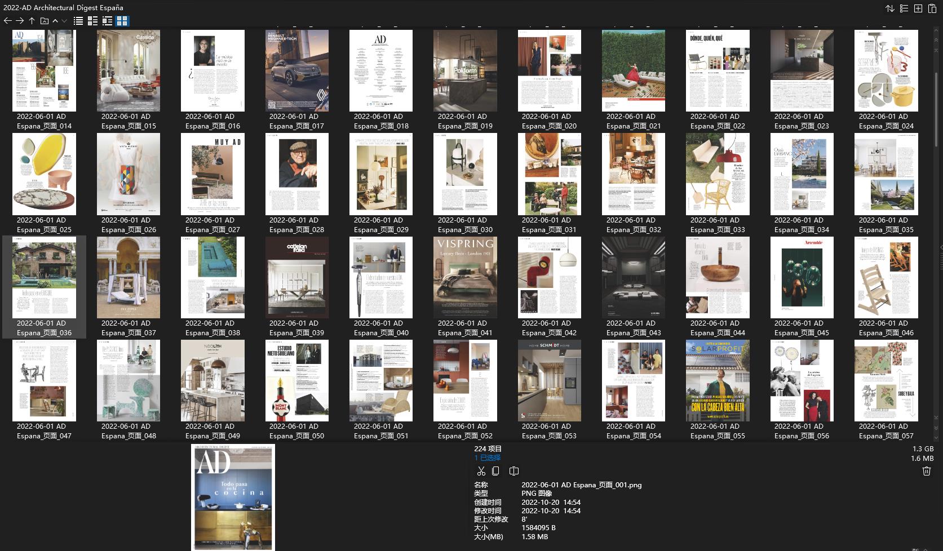Create a new item with the plus icon
The width and height of the screenshot is (943, 551).
918,8
